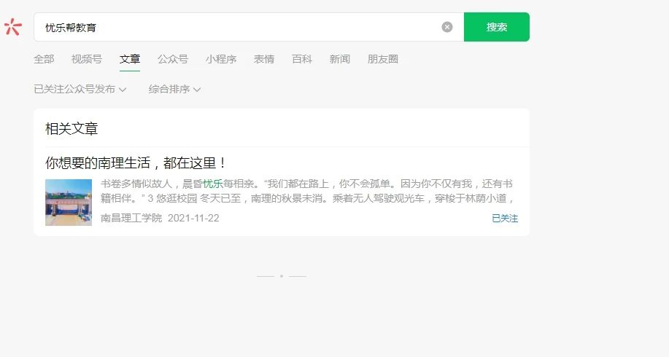Click the 相关文章 section heading
This screenshot has width=669, height=357.
coord(71,129)
